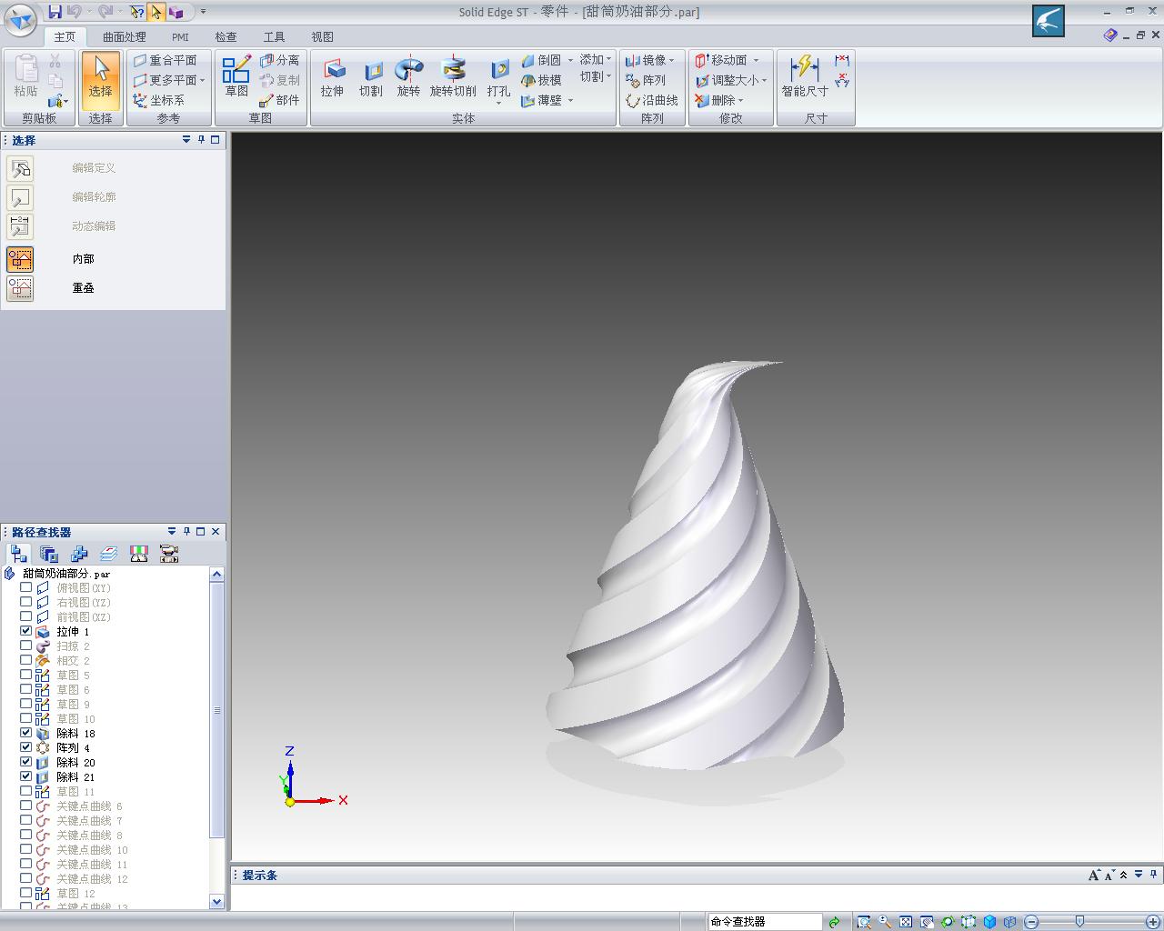Open the 调整大小 dropdown arrow

764,80
